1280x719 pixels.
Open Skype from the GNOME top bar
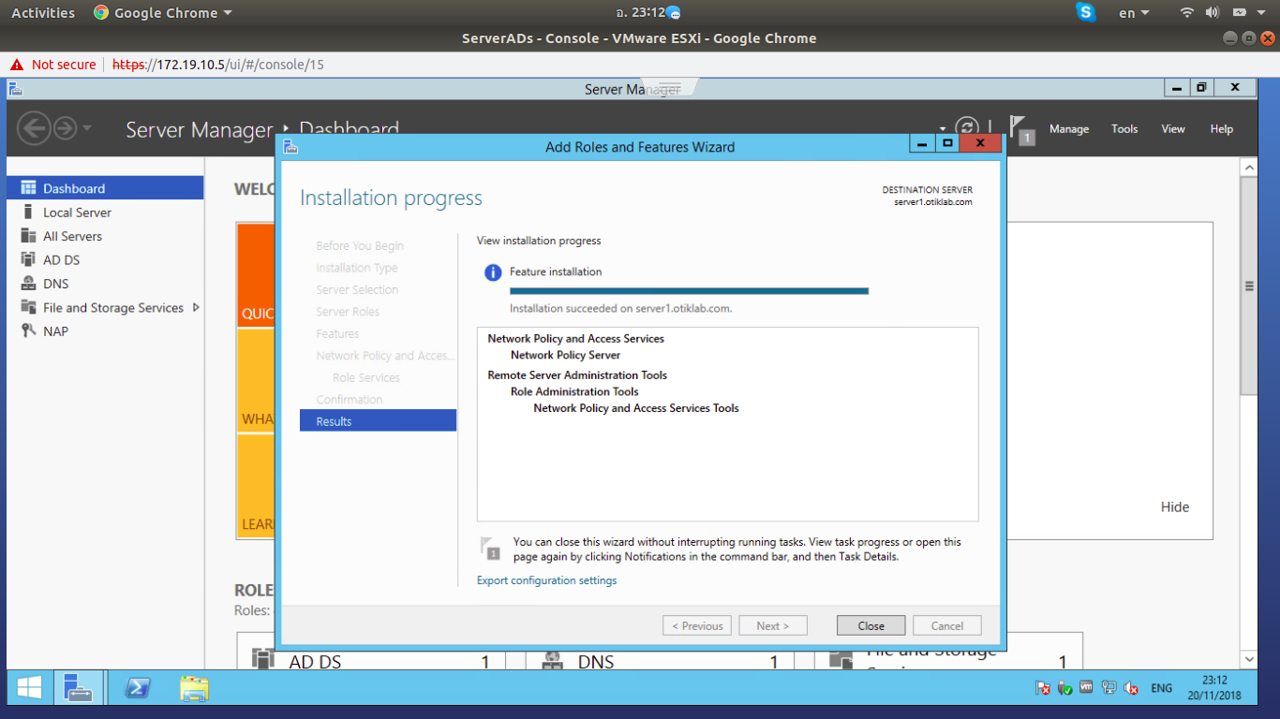tap(1086, 12)
